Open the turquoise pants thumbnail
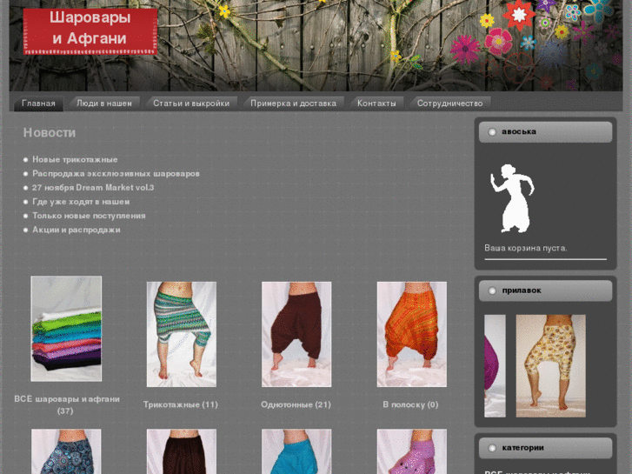The width and height of the screenshot is (632, 474). click(x=296, y=451)
